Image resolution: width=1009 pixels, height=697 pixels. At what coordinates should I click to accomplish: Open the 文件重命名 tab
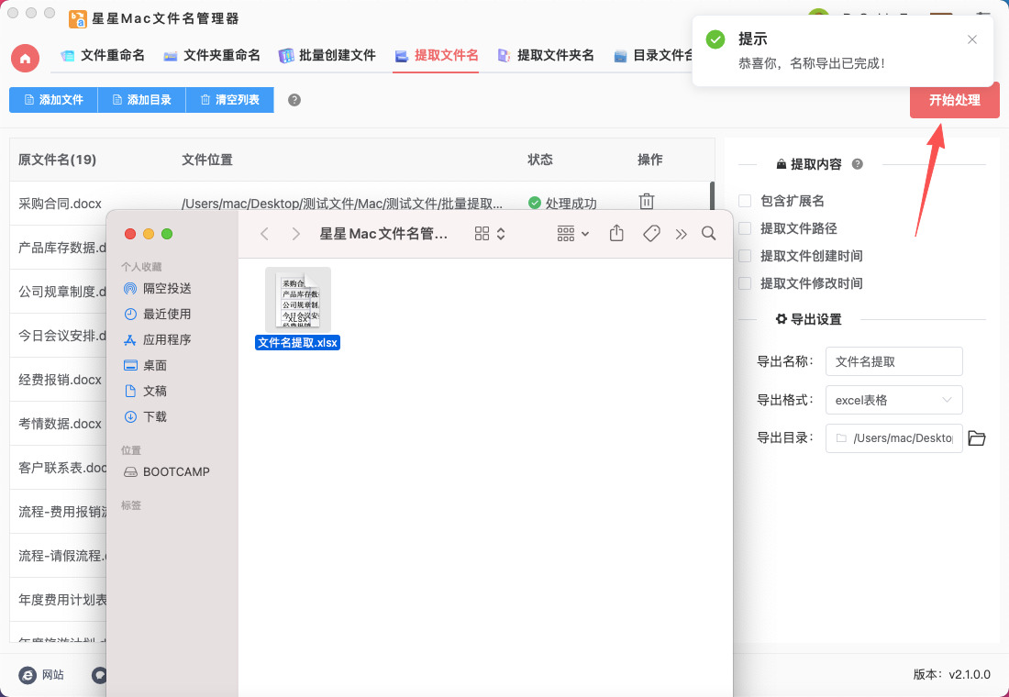pyautogui.click(x=103, y=56)
